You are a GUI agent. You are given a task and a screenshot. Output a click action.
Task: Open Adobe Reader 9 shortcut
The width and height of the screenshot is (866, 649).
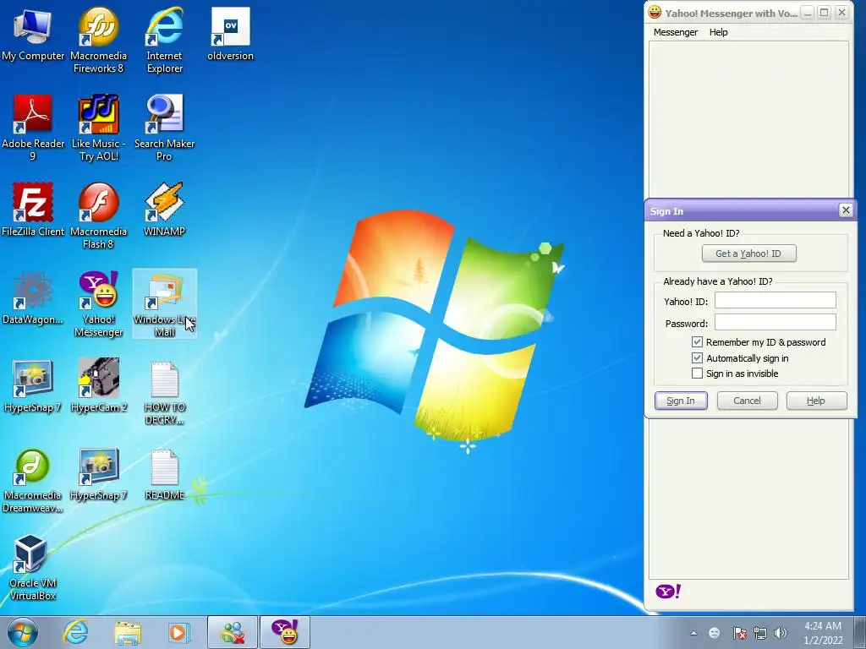click(x=33, y=127)
